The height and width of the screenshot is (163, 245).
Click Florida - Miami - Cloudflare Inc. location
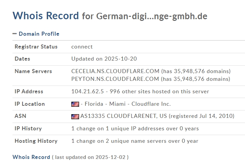(126, 104)
